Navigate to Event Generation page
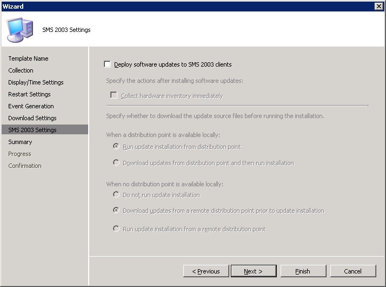 point(31,106)
